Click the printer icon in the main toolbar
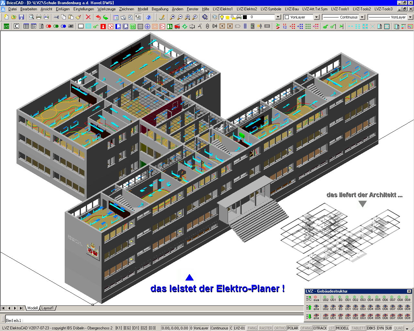This screenshot has width=414, height=331. pyautogui.click(x=39, y=17)
